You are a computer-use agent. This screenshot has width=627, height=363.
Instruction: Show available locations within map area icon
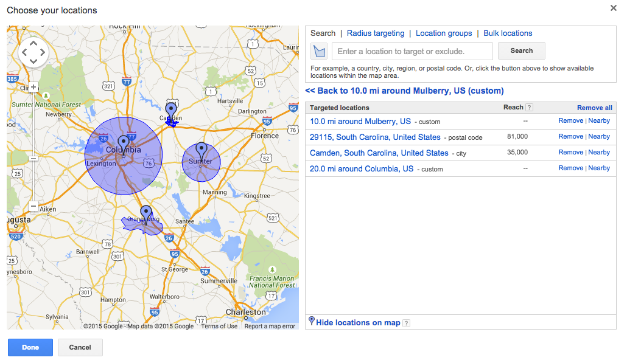point(319,51)
